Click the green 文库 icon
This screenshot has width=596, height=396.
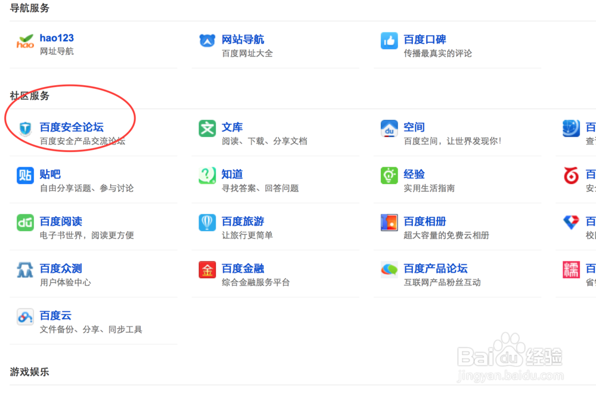207,129
